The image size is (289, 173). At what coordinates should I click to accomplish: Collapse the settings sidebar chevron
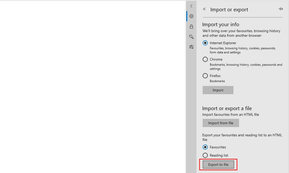[191, 6]
